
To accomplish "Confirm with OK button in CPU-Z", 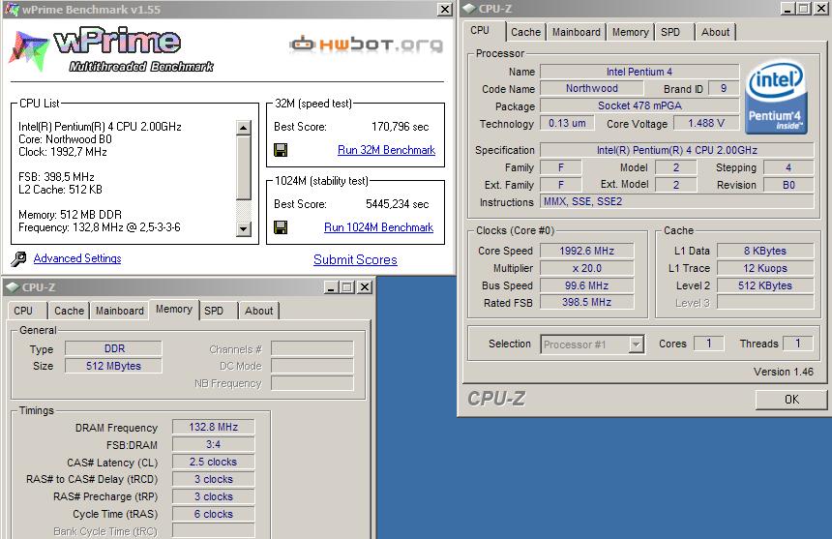I will 791,400.
